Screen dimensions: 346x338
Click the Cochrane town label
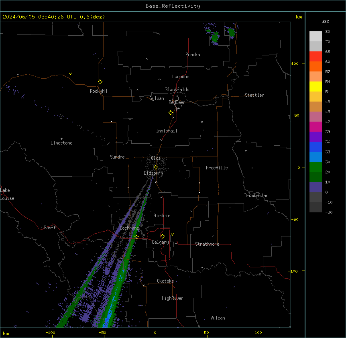pyautogui.click(x=129, y=228)
